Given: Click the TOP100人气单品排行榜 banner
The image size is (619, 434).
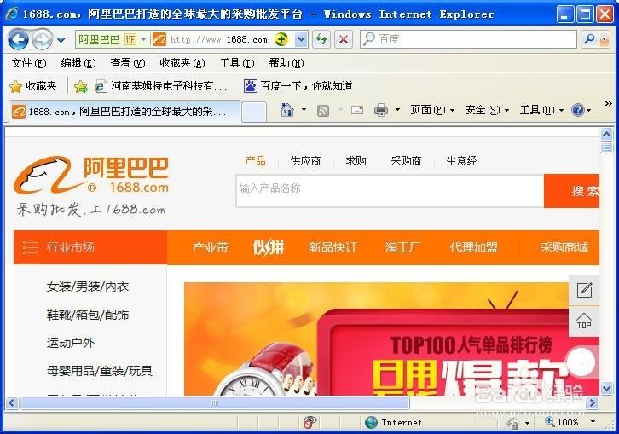Looking at the screenshot, I should (x=391, y=339).
